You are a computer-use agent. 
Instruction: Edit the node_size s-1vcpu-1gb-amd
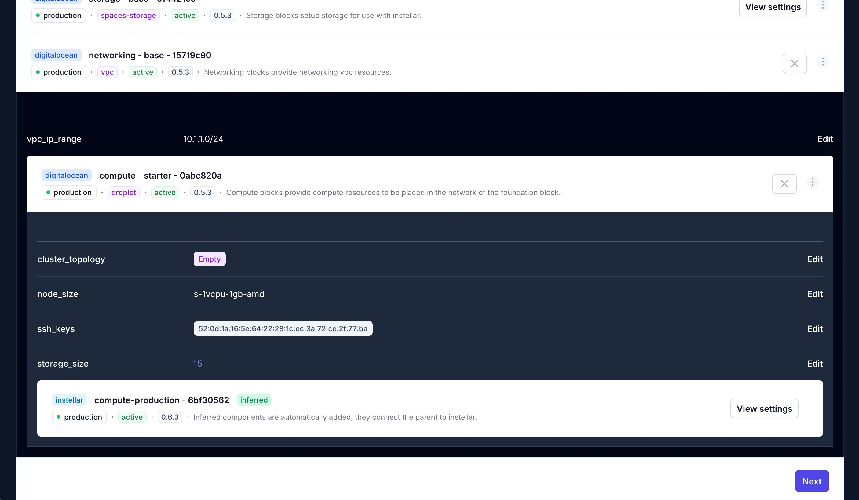click(814, 293)
